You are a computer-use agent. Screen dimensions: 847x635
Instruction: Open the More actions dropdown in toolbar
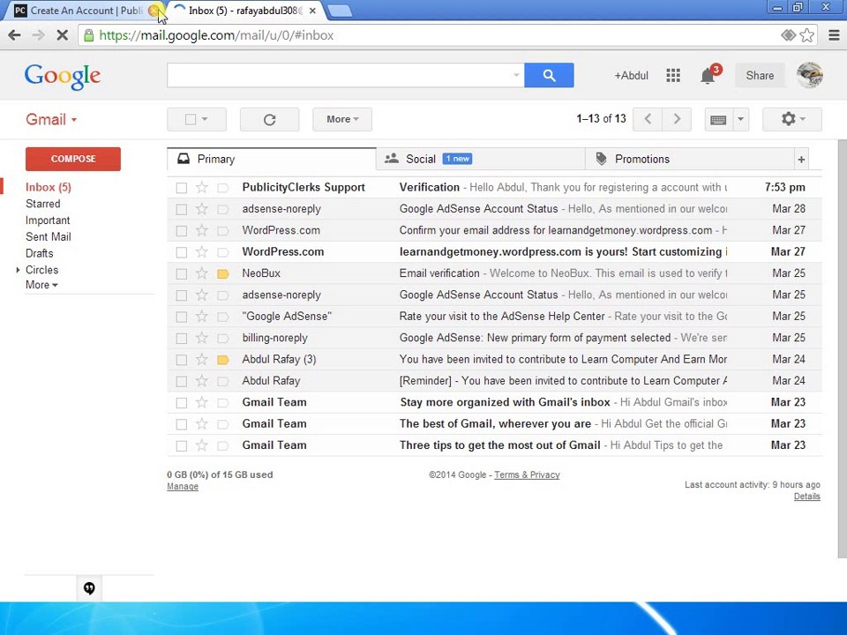click(342, 119)
